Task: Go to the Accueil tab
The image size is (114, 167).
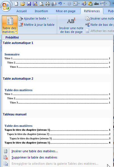Action: (x=22, y=11)
